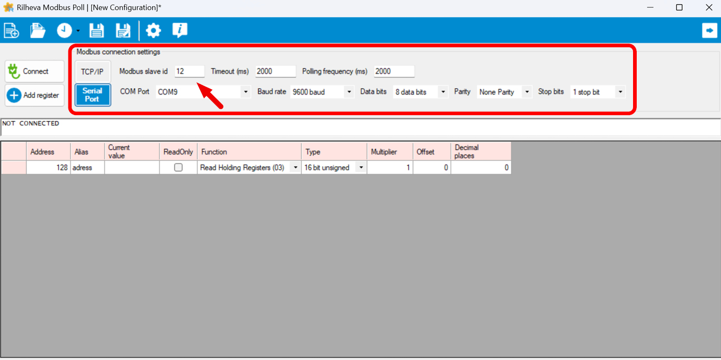The height and width of the screenshot is (360, 721).
Task: Save the current configuration
Action: [x=96, y=30]
